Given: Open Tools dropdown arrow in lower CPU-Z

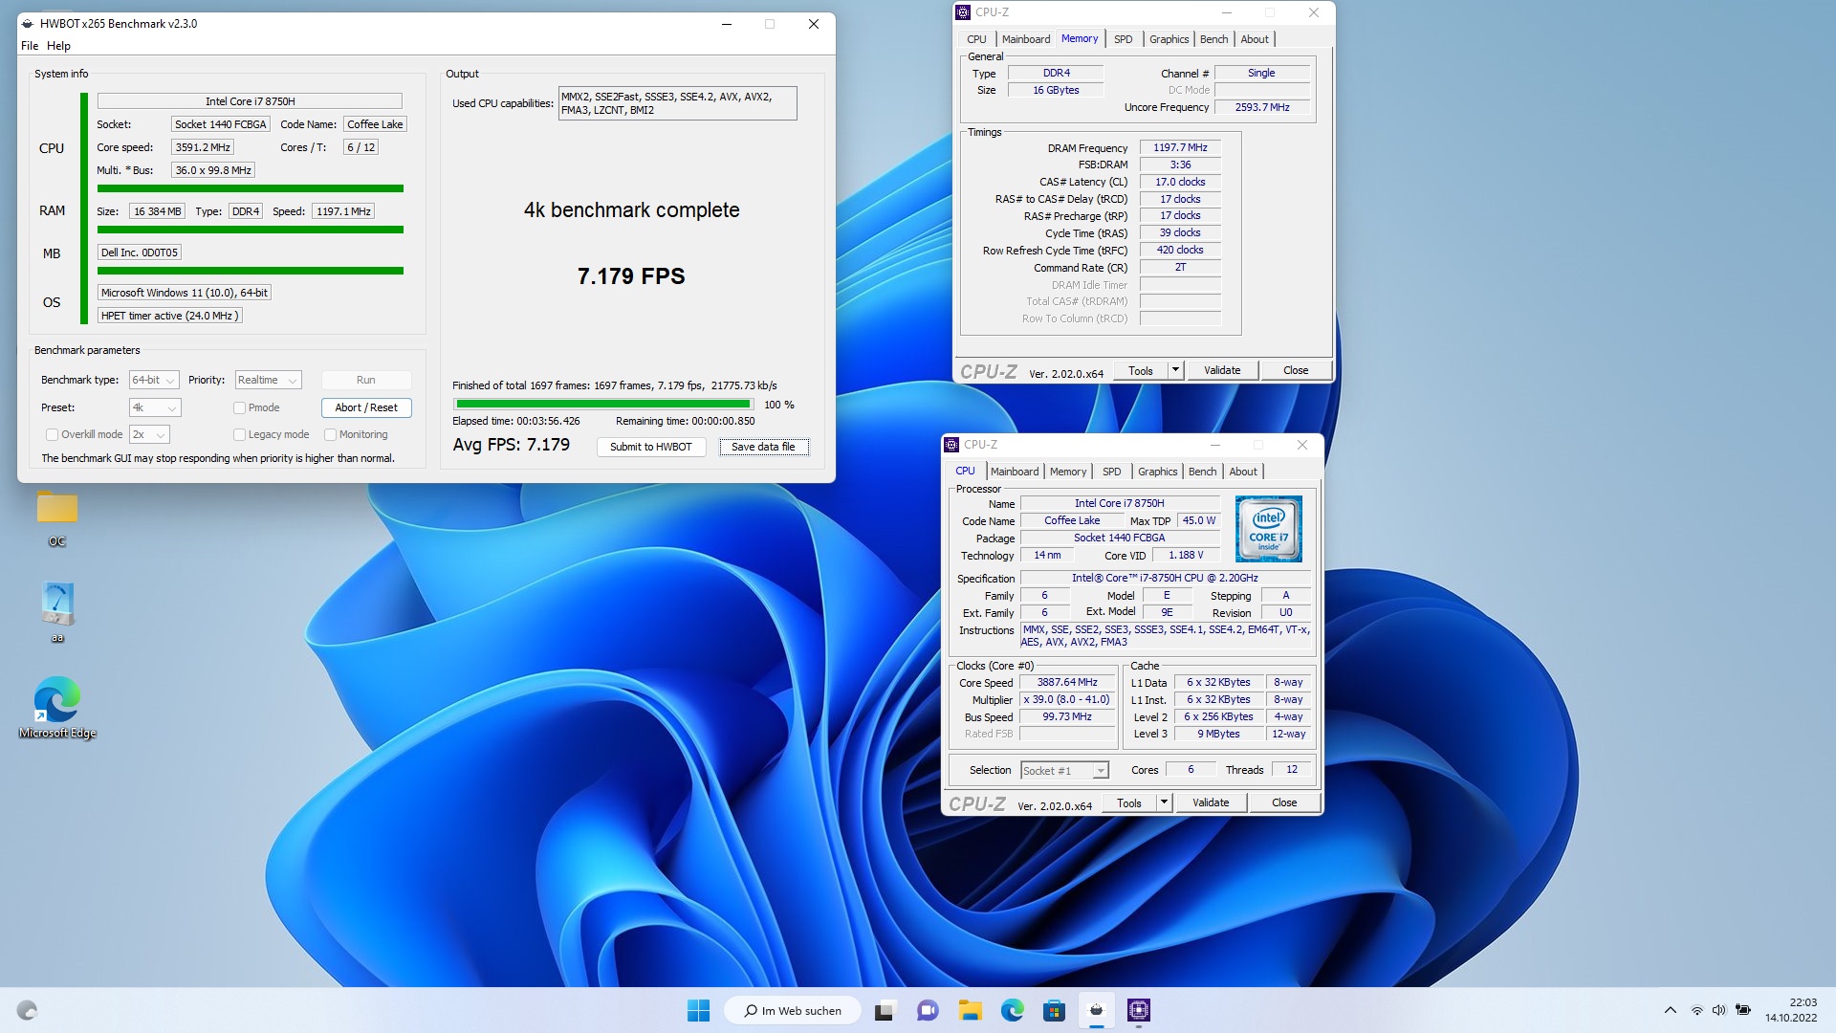Looking at the screenshot, I should pyautogui.click(x=1164, y=802).
